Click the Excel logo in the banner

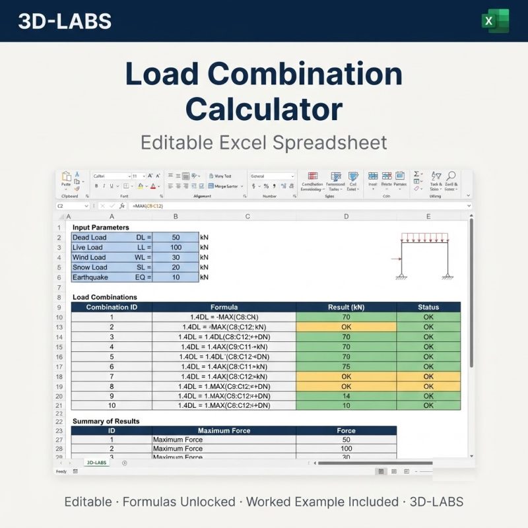[495, 21]
